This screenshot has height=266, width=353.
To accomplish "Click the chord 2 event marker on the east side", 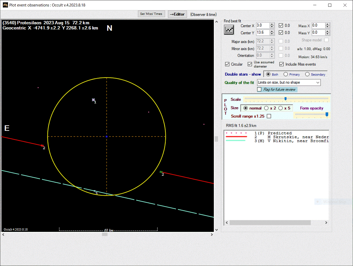I will click(x=42, y=146).
